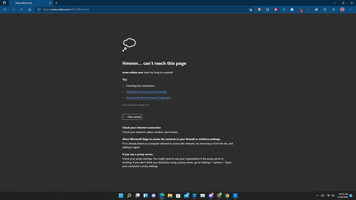The image size is (356, 200).
Task: Open Google Chrome from the taskbar
Action: click(x=227, y=196)
